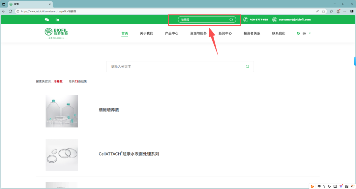The height and width of the screenshot is (189, 356).
Task: Open the browser Settings and more menu
Action: click(345, 11)
